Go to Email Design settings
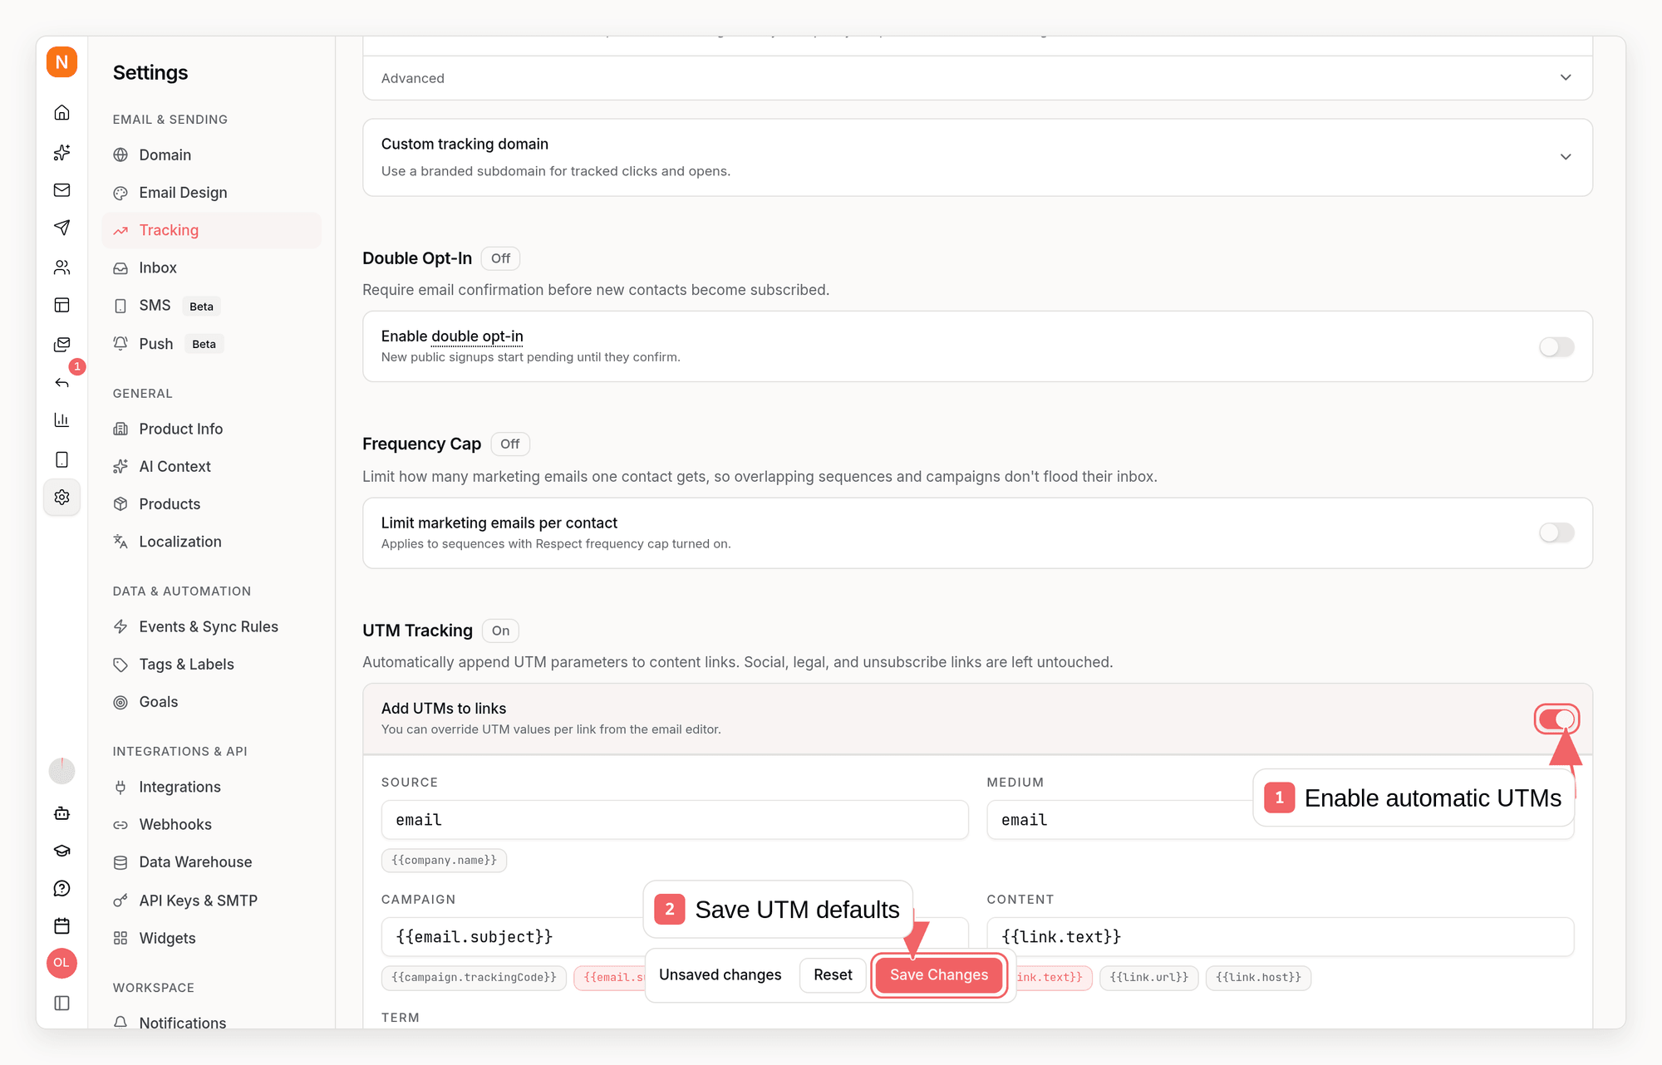This screenshot has width=1662, height=1065. pyautogui.click(x=212, y=193)
